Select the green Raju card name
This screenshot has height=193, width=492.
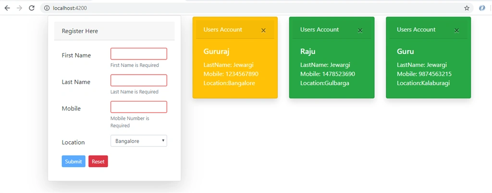point(308,52)
